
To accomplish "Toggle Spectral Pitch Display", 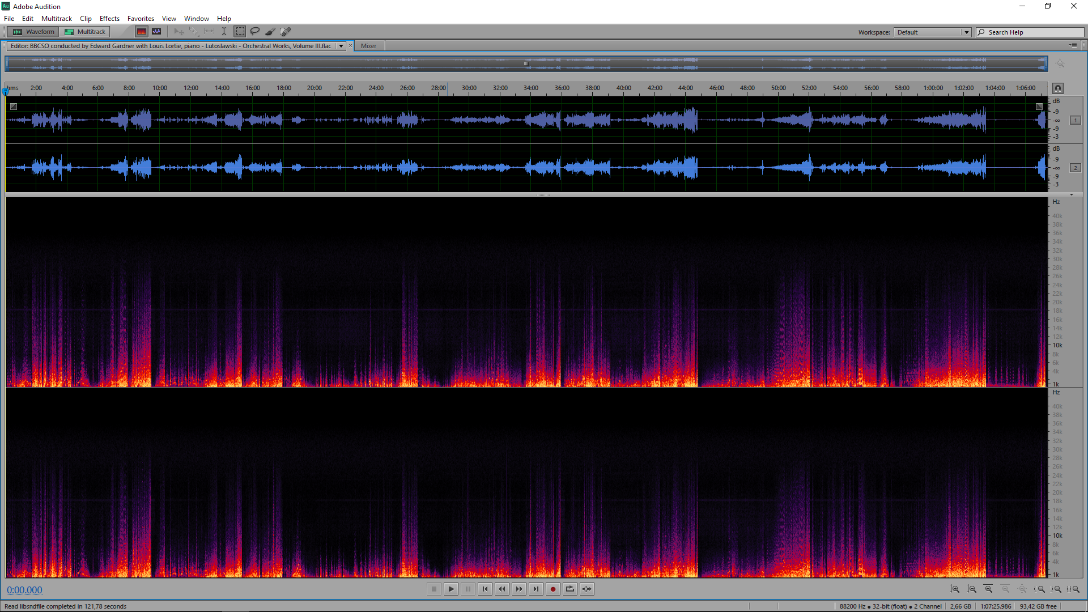I will pyautogui.click(x=156, y=32).
